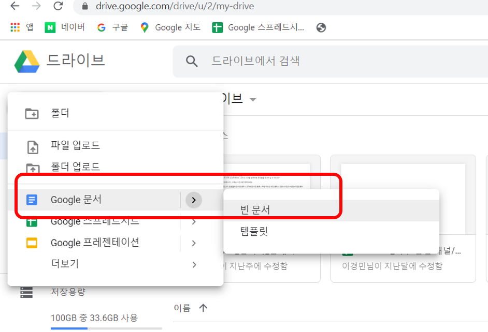Go back in browser history
This screenshot has width=488, height=332.
click(15, 6)
